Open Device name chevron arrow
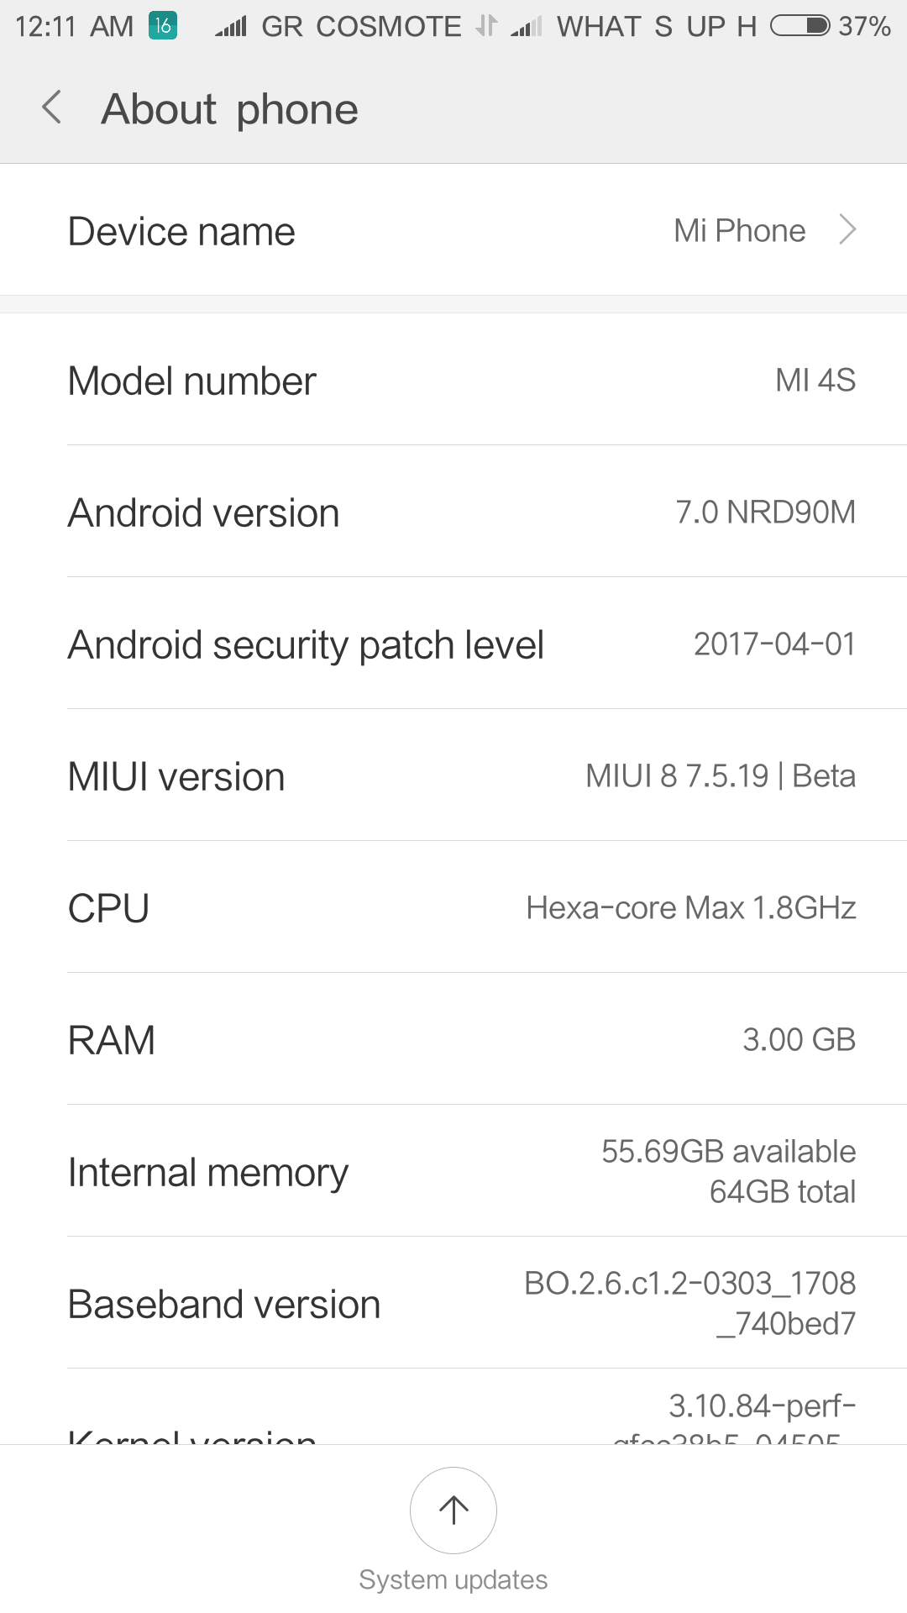The height and width of the screenshot is (1613, 907). click(x=847, y=230)
